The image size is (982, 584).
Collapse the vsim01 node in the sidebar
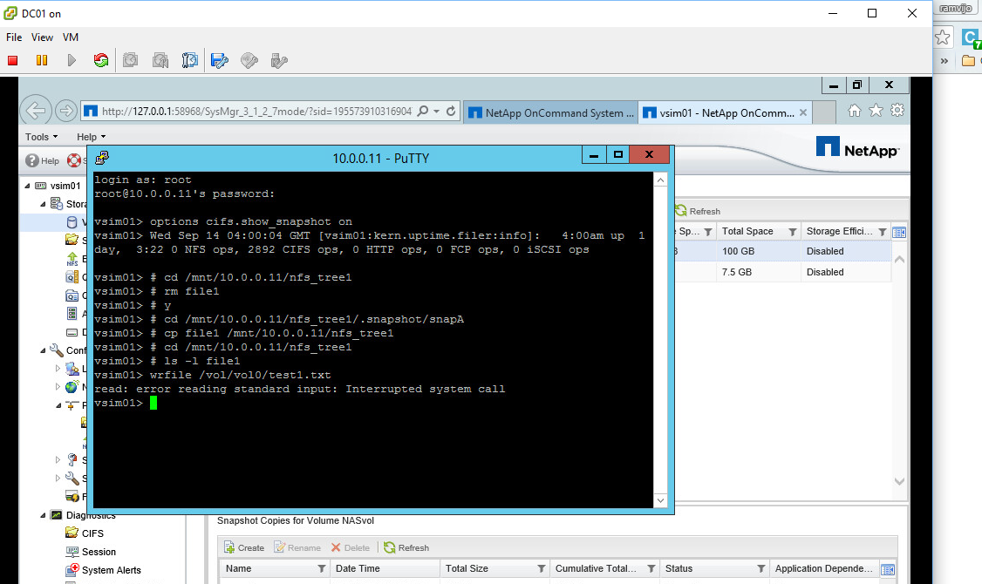[29, 186]
